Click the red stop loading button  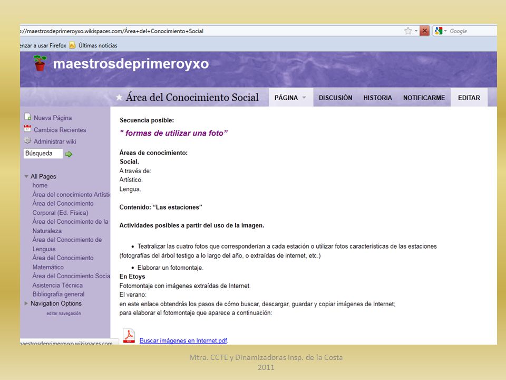click(x=425, y=31)
